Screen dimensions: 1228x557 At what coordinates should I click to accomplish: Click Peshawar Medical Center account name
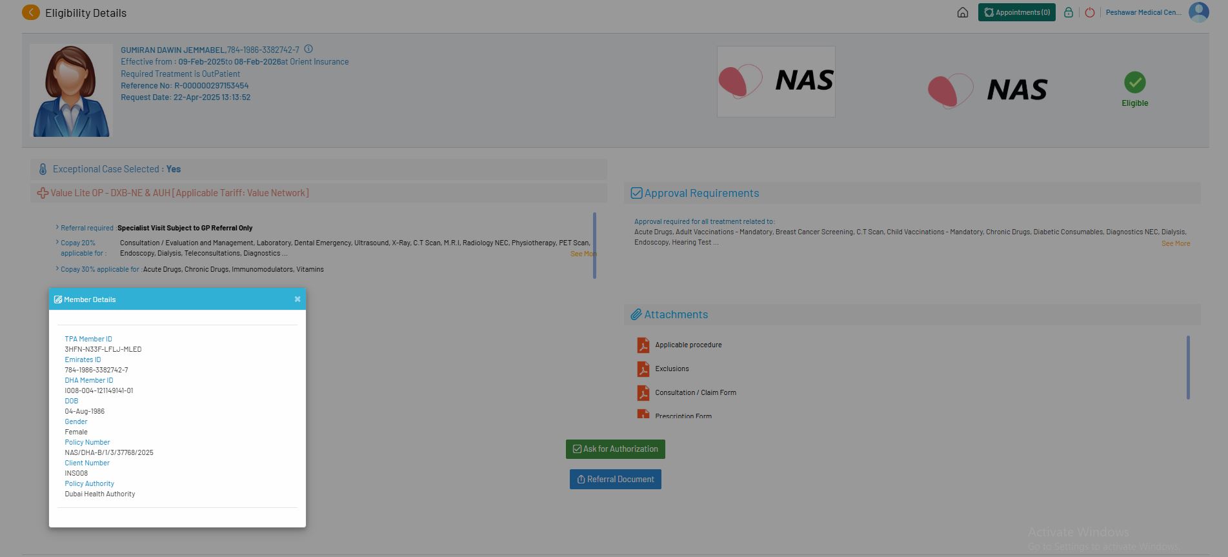(x=1143, y=12)
